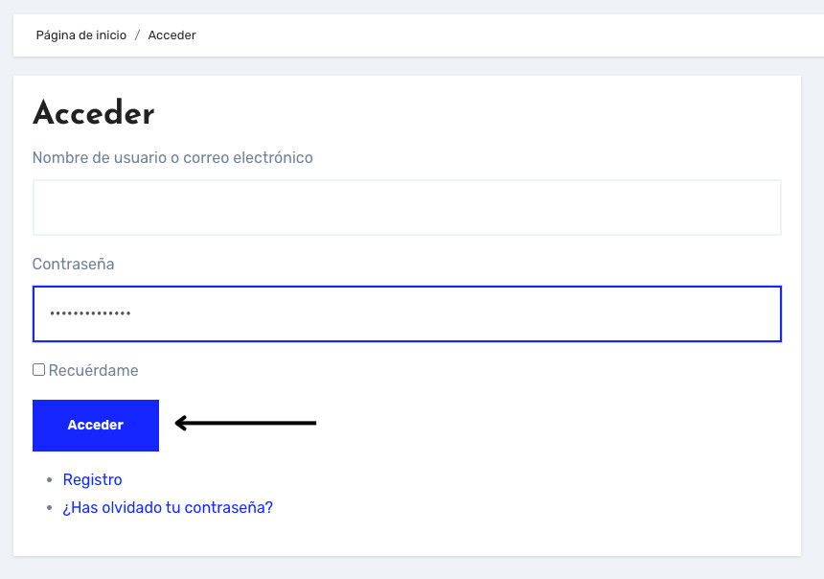Viewport: 824px width, 579px height.
Task: Click the bullet beside the forgotten password link
Action: pos(49,508)
